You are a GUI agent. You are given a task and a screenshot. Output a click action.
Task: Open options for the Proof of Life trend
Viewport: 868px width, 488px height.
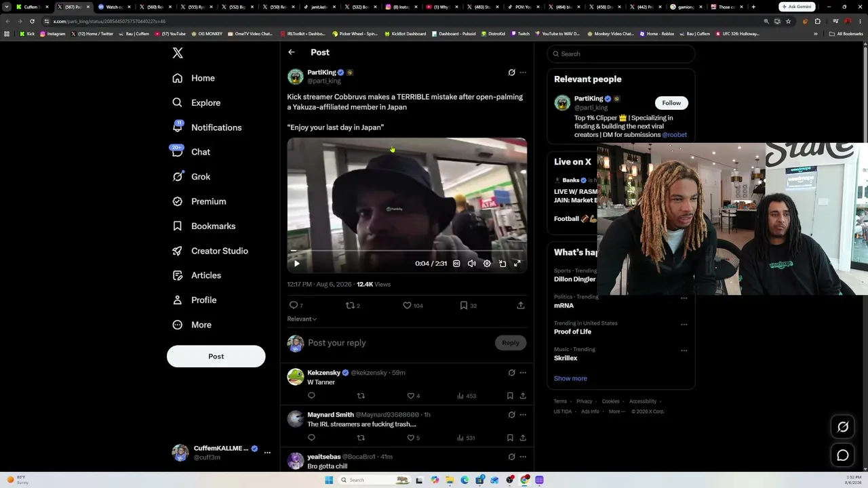[x=684, y=324]
